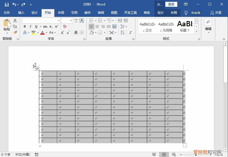The image size is (228, 157).
Task: Open the font size dropdown
Action: [71, 20]
